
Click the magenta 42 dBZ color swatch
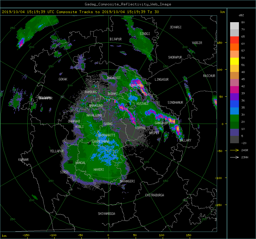click(x=234, y=90)
